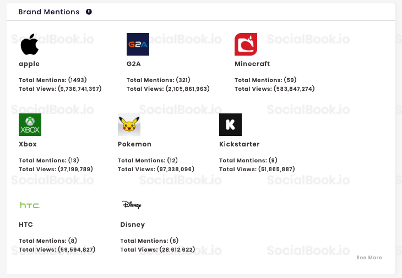Select the Disney brand name
The width and height of the screenshot is (402, 278).
pyautogui.click(x=133, y=225)
